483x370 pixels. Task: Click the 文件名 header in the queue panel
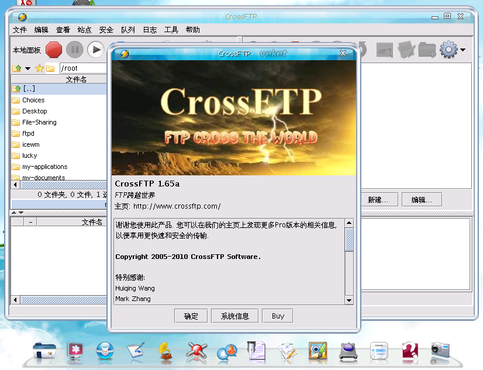pyautogui.click(x=72, y=222)
